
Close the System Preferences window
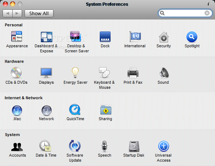pyautogui.click(x=5, y=4)
